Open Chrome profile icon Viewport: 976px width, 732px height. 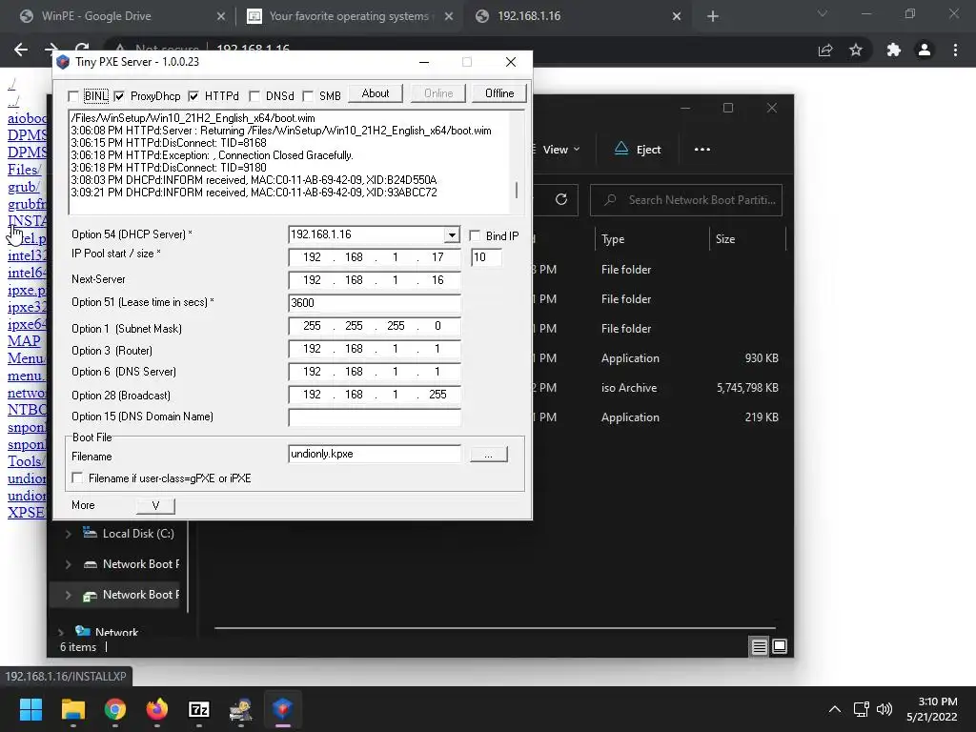point(925,50)
